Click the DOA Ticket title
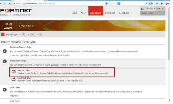The width and height of the screenshot is (173, 104). coord(15,88)
